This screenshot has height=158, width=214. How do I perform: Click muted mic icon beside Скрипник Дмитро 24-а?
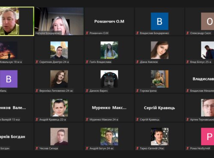tap(37, 62)
